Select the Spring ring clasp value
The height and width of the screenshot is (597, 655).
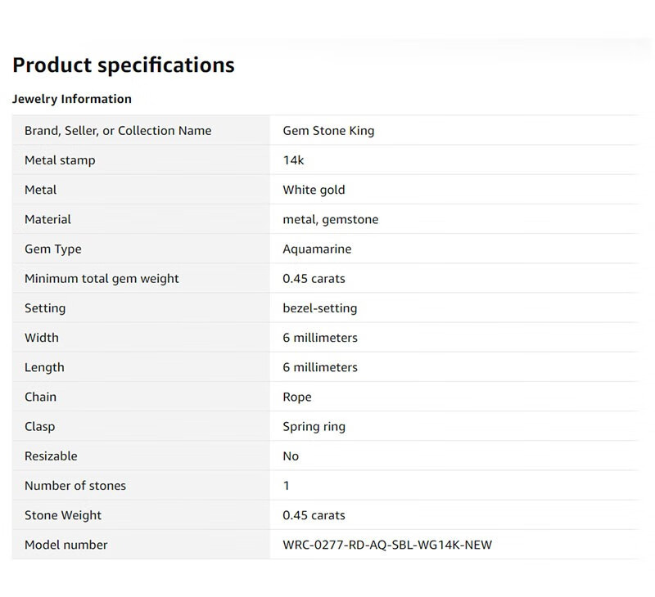pos(314,426)
